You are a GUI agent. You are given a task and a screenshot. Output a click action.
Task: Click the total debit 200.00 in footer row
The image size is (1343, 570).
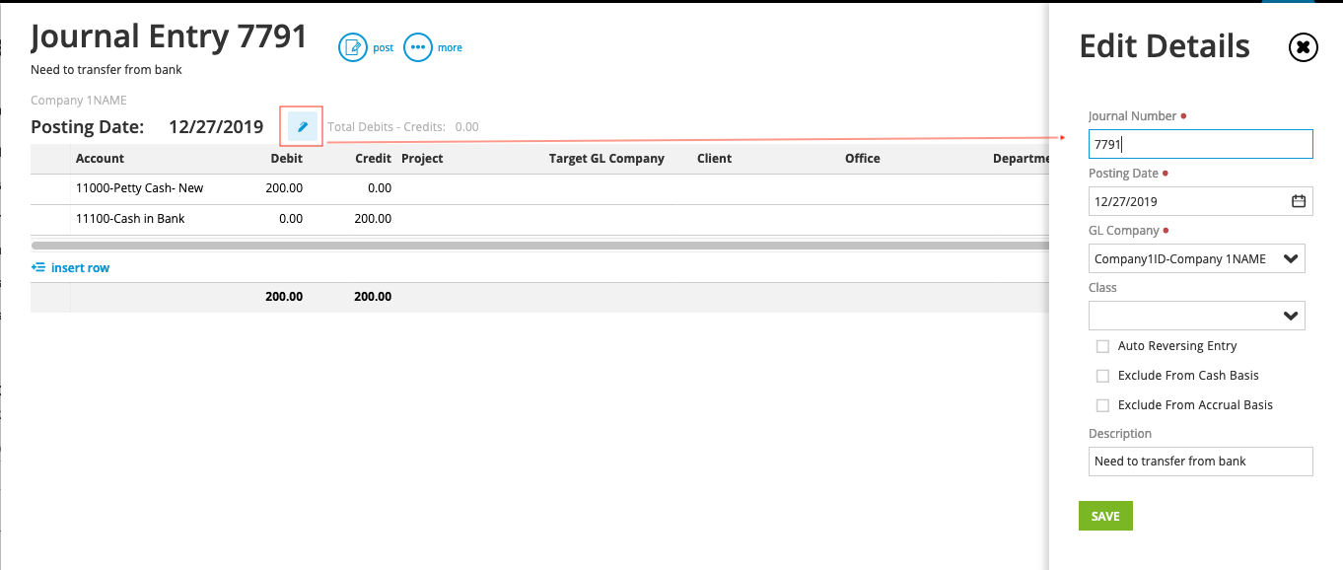point(284,296)
